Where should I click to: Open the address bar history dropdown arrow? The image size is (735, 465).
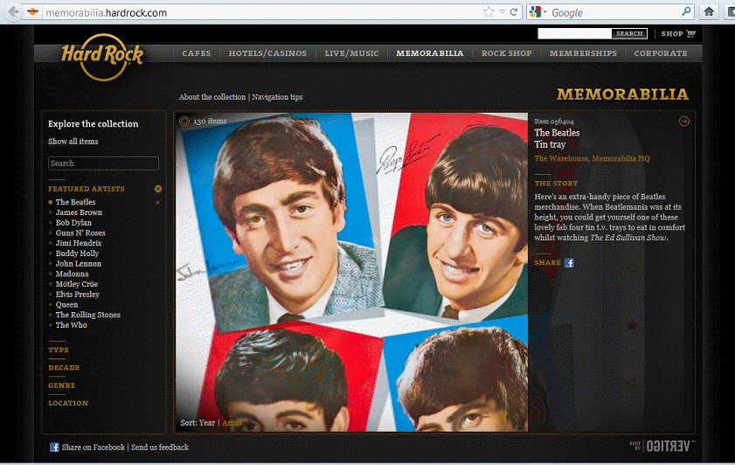point(502,12)
